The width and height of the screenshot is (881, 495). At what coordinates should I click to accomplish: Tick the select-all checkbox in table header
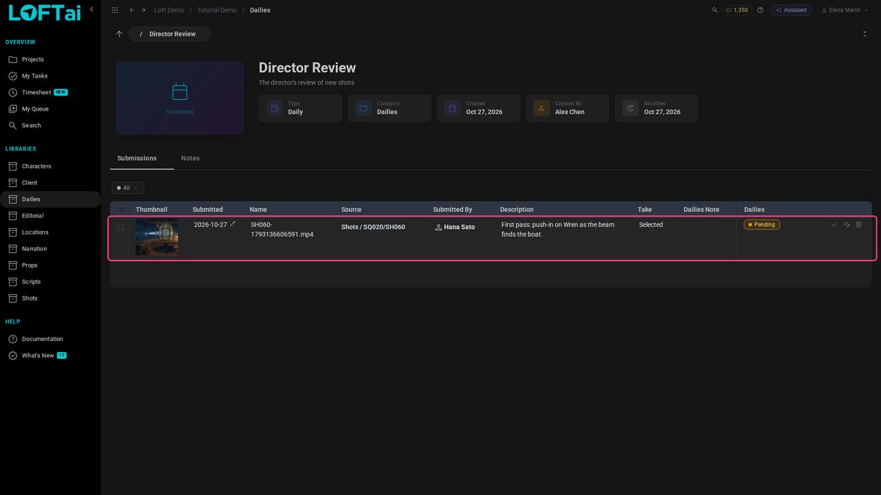point(121,209)
